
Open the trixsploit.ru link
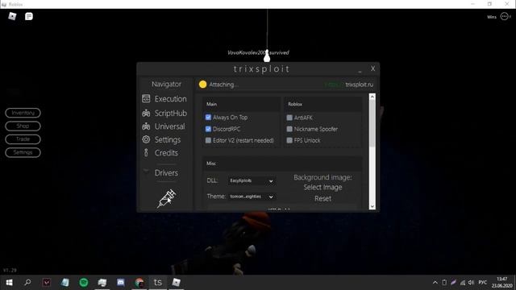360,85
